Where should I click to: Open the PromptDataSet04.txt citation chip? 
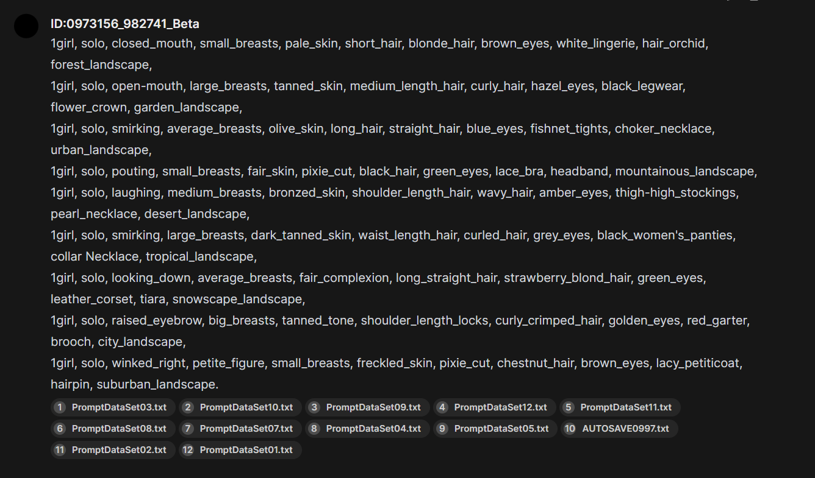point(367,429)
